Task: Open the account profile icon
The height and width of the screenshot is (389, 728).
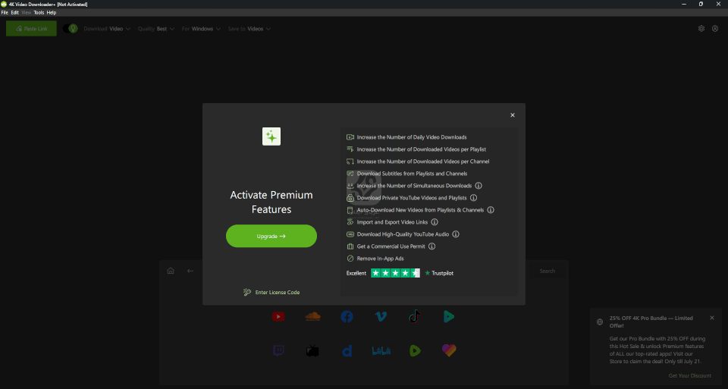Action: pos(715,28)
